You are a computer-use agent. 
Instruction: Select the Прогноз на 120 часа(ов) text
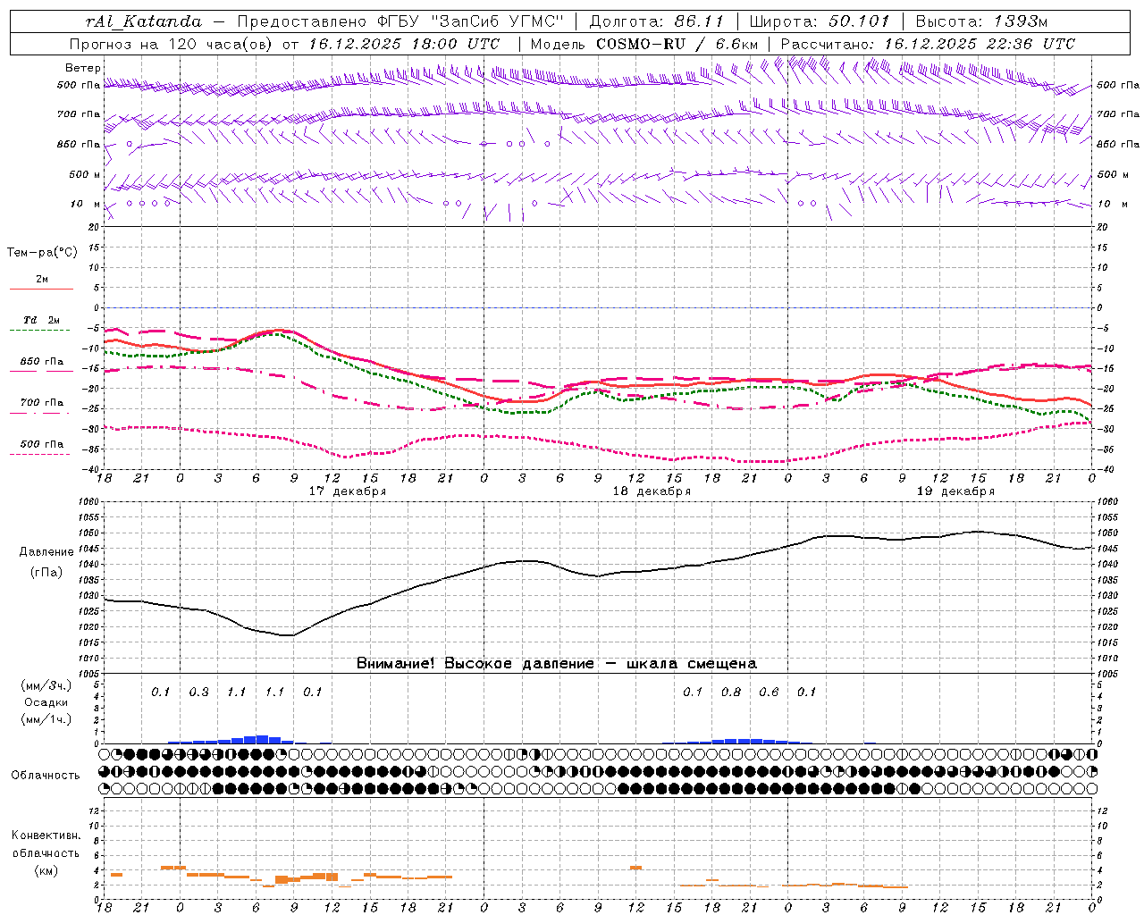pyautogui.click(x=172, y=44)
